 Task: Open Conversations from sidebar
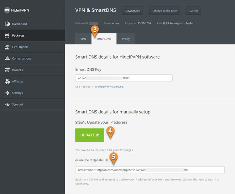coord(32,59)
